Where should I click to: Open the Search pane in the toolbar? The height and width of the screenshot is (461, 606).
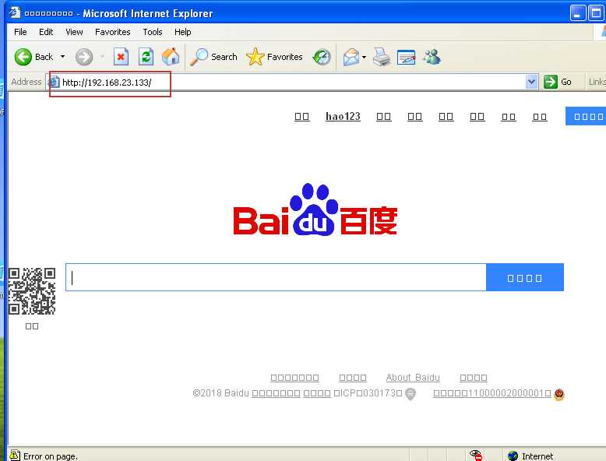coord(213,57)
